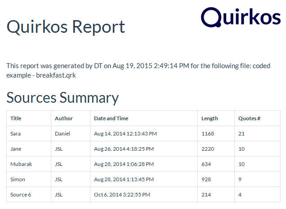Click date 'Aug 28, 2014 1:06:28 PM'
286x209 pixels.
click(x=124, y=164)
